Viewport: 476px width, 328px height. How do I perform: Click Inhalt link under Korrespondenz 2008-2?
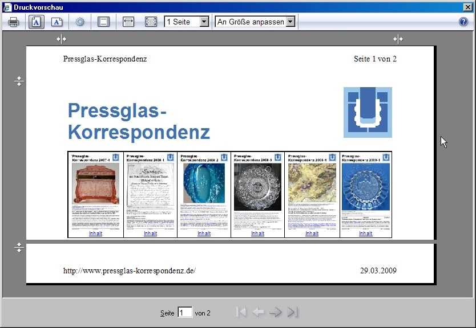[x=204, y=233]
